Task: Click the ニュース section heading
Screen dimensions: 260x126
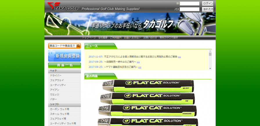Action: click(x=92, y=46)
